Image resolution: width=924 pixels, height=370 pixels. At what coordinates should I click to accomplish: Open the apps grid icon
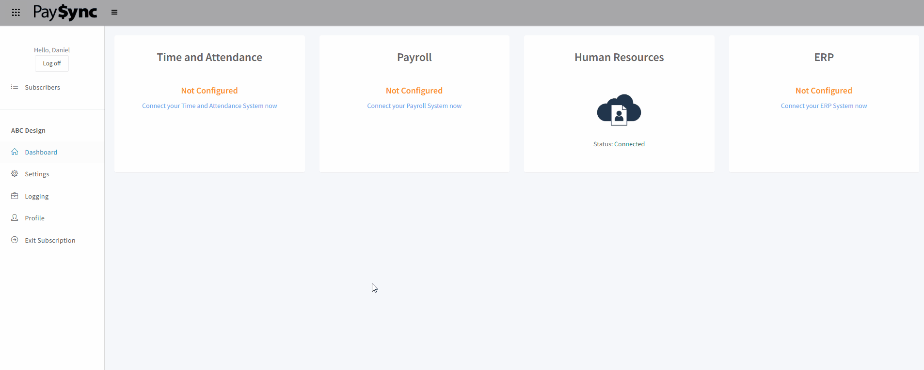[x=16, y=13]
